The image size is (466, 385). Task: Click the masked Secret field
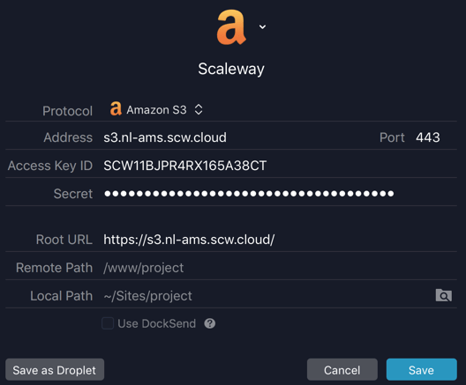[280, 194]
